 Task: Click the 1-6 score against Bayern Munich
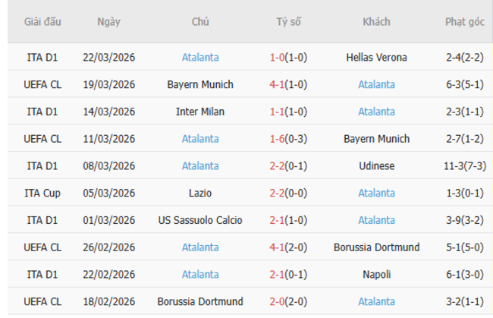[x=277, y=139]
